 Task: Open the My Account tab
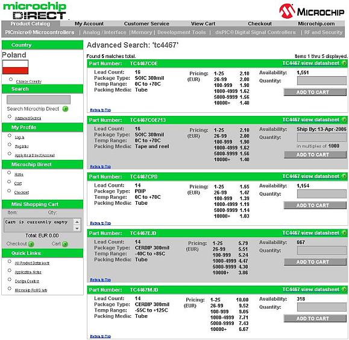pos(89,24)
